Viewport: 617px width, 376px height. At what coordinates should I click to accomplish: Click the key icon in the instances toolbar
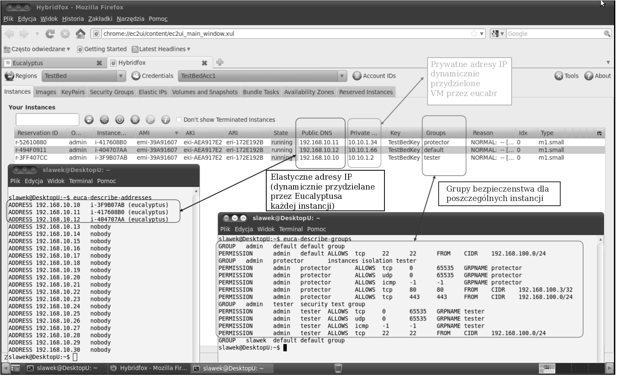(x=151, y=120)
